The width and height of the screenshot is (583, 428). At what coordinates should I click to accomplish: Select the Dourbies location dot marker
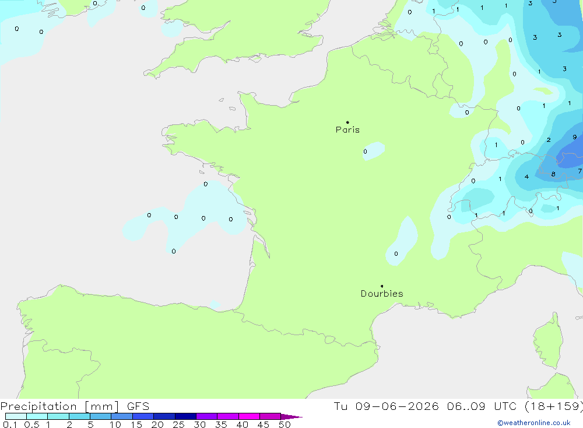[x=382, y=286]
